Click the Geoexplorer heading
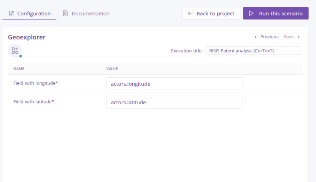 26,37
